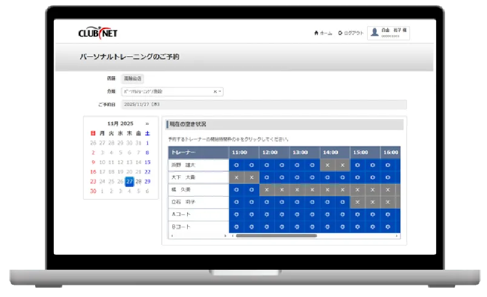Click the 13:00 time column header
The width and height of the screenshot is (487, 297).
pos(305,152)
